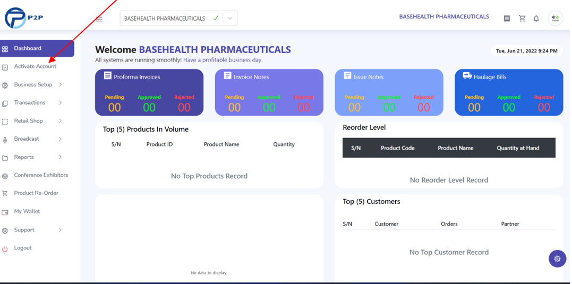Screen dimensions: 572x284
Task: Click the BASEHEALTH PHARMACEUTICALS selector field
Action: [179, 18]
